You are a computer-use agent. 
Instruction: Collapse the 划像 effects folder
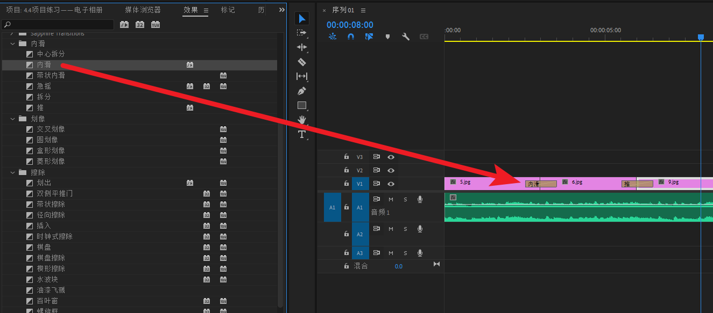click(12, 119)
